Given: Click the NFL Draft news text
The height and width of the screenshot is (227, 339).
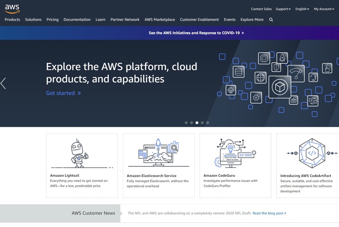Looking at the screenshot, I should click(189, 213).
